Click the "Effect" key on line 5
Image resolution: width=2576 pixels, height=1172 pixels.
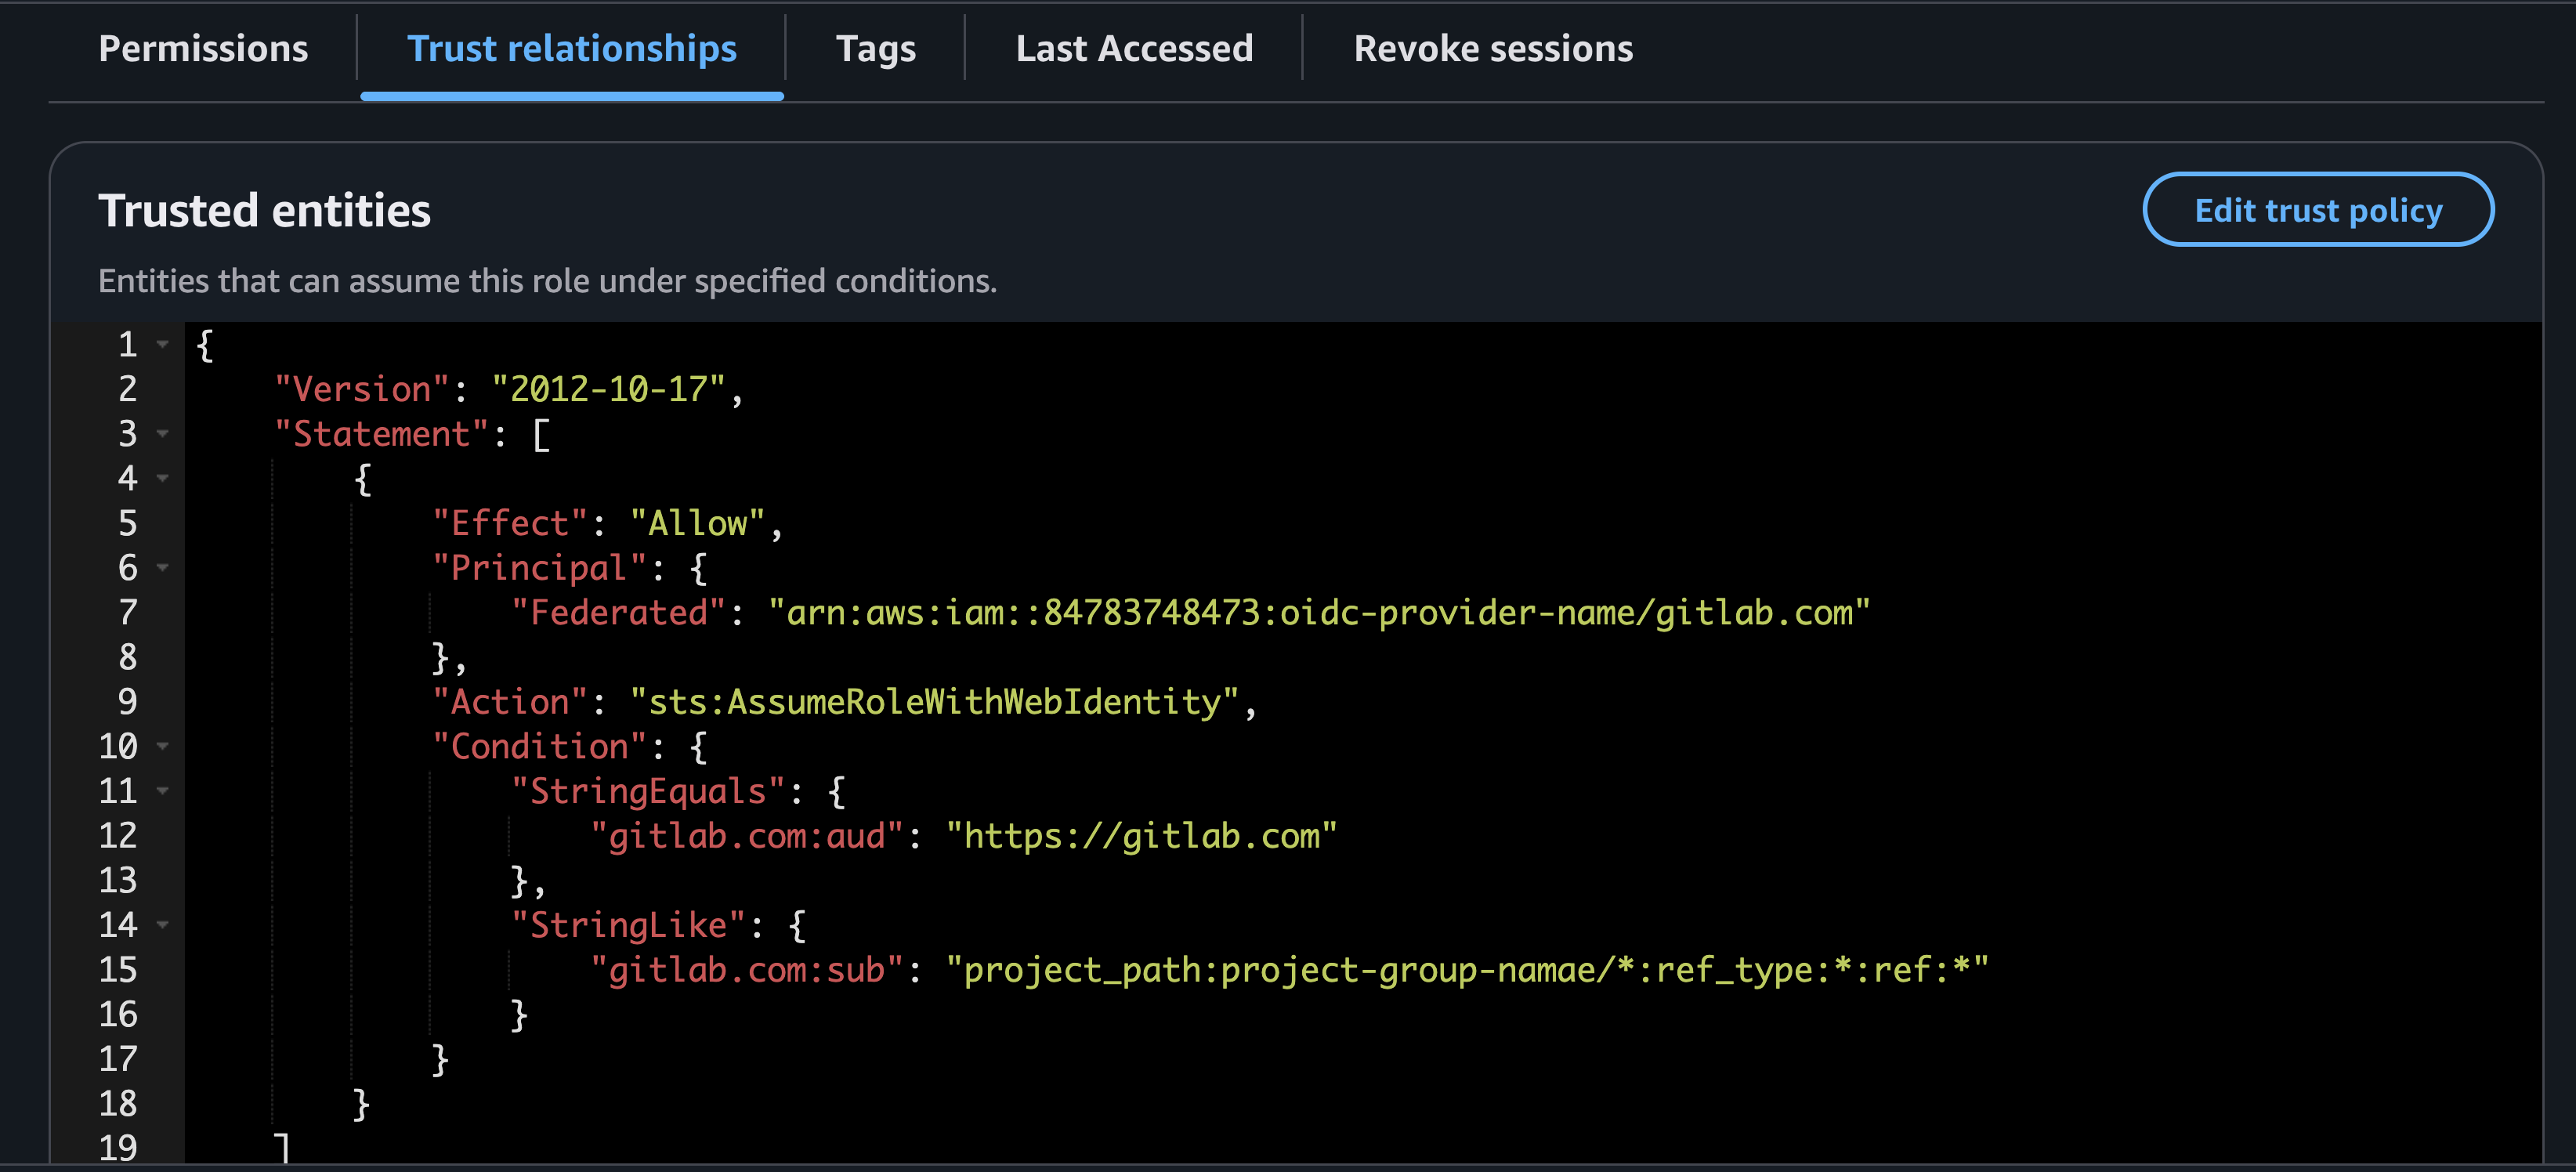pyautogui.click(x=510, y=523)
